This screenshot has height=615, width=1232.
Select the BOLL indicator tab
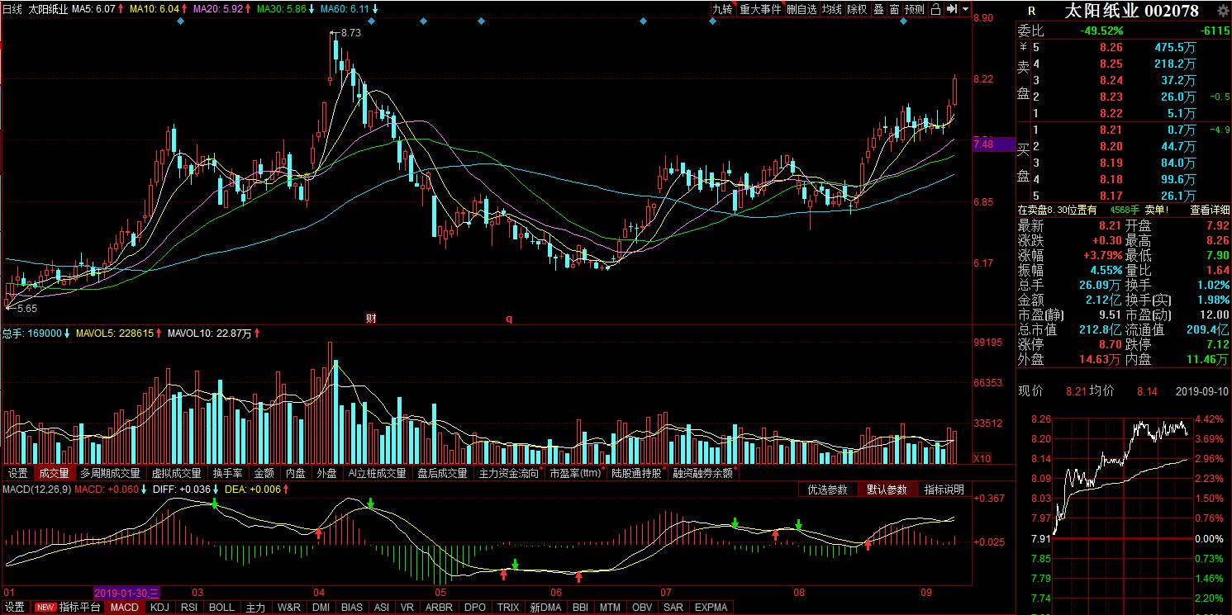point(221,608)
